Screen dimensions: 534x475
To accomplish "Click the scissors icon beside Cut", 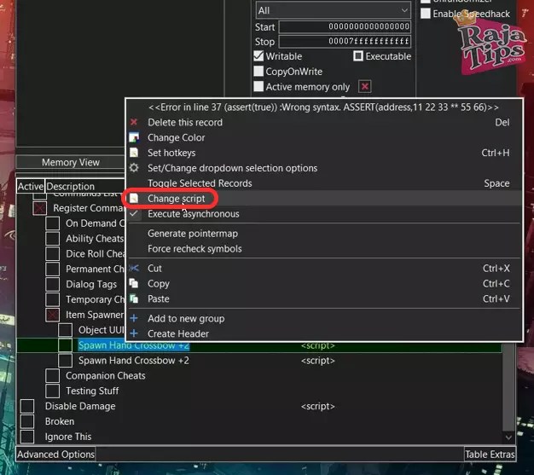I will (134, 268).
